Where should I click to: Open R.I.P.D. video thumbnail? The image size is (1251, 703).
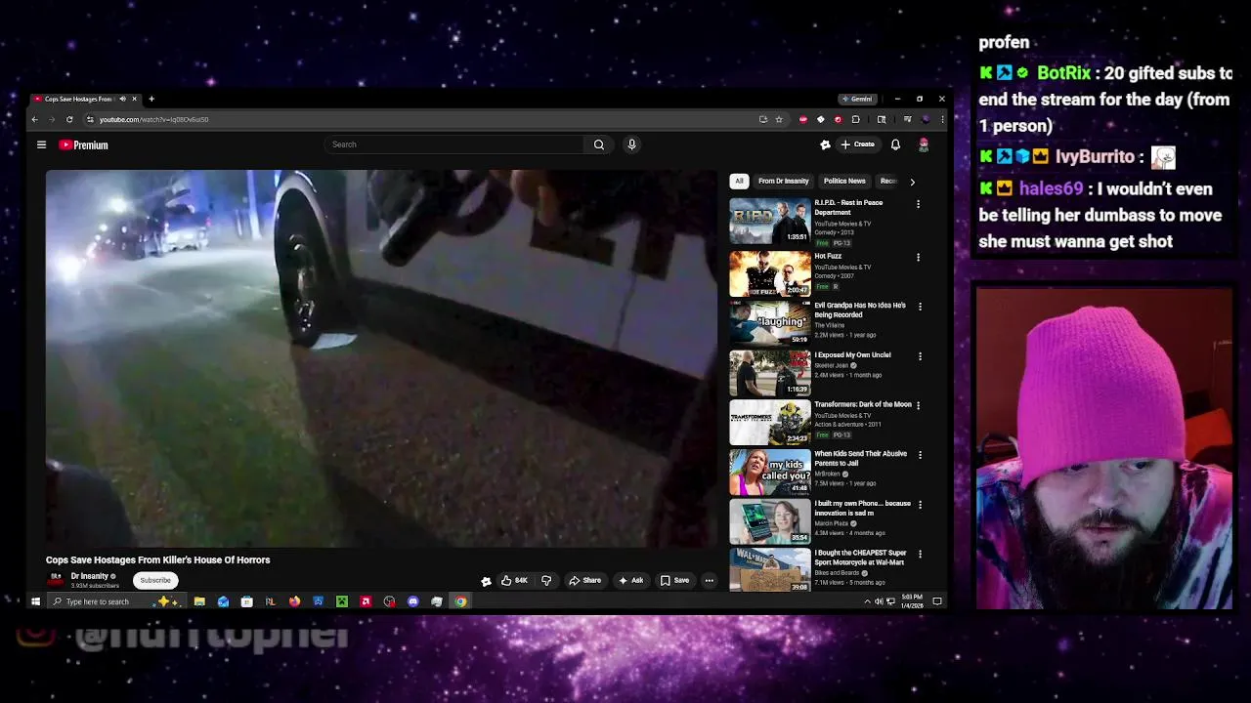tap(770, 222)
